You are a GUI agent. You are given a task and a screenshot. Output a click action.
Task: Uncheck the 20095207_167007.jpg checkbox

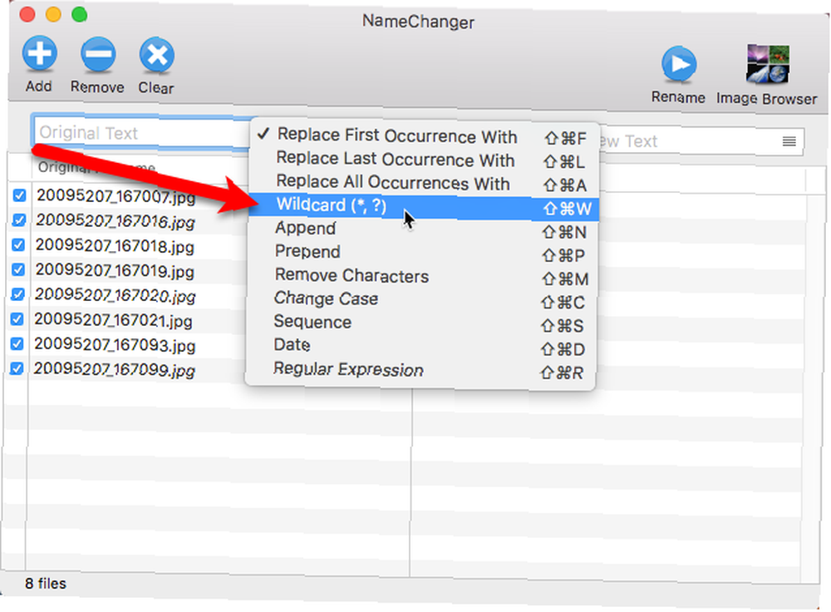point(20,195)
